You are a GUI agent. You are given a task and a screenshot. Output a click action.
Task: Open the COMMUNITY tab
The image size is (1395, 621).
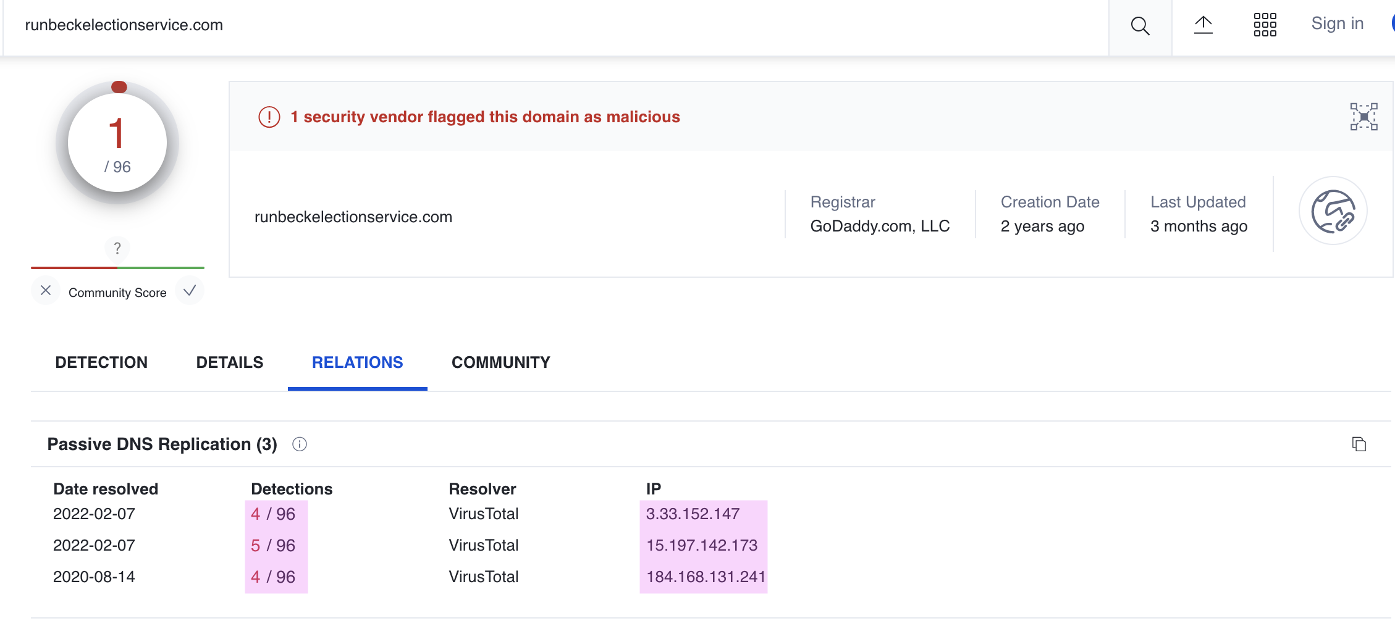(501, 362)
